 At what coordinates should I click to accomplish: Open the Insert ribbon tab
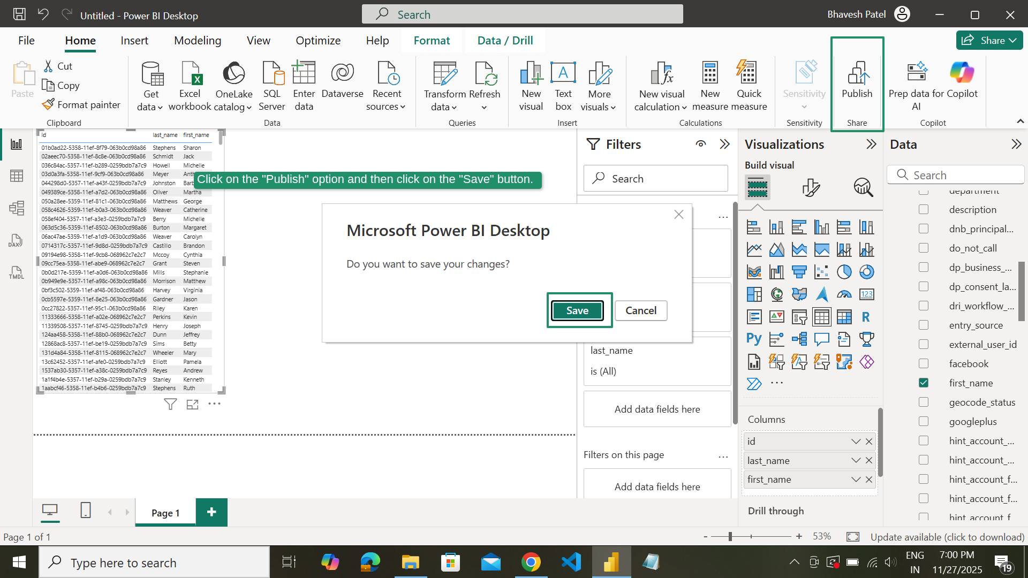point(134,40)
